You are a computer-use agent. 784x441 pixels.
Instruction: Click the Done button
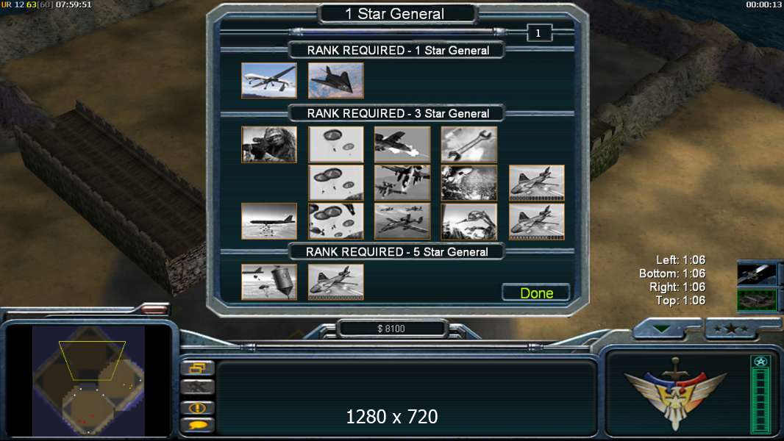pyautogui.click(x=536, y=293)
